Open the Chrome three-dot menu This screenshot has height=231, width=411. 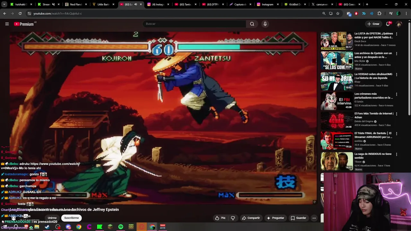[x=406, y=13]
